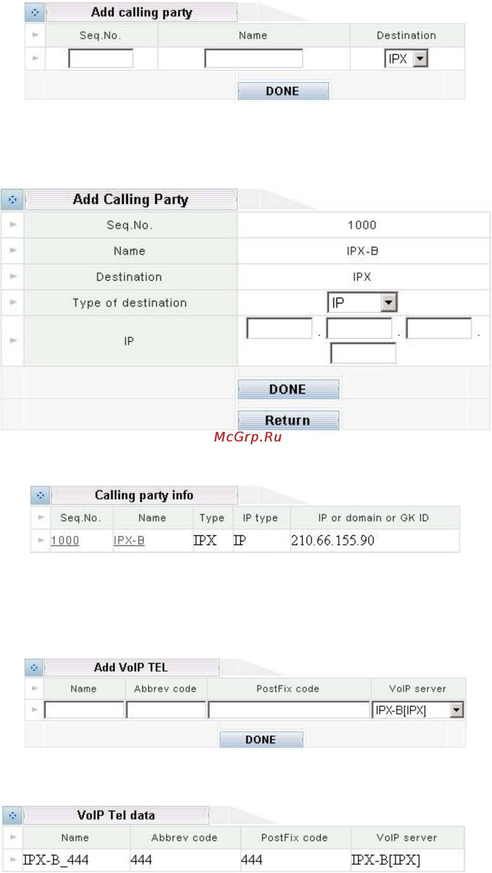Click DONE in the Add VoIP TEL form
The width and height of the screenshot is (492, 873).
pos(261,740)
